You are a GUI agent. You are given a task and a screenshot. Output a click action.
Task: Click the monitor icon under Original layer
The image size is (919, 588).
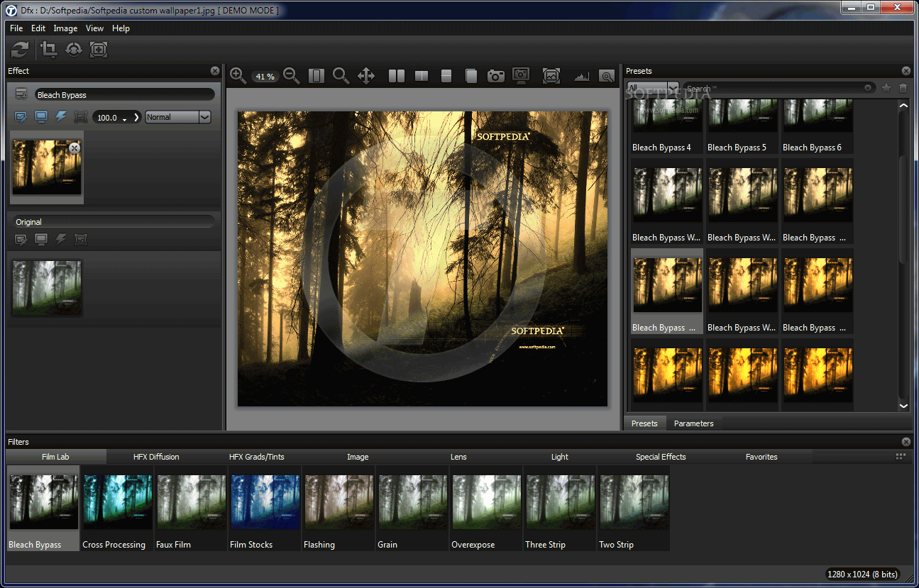click(x=41, y=240)
